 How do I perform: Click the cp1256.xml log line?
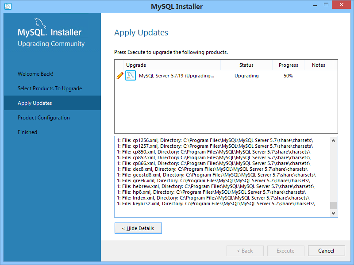pyautogui.click(x=215, y=140)
